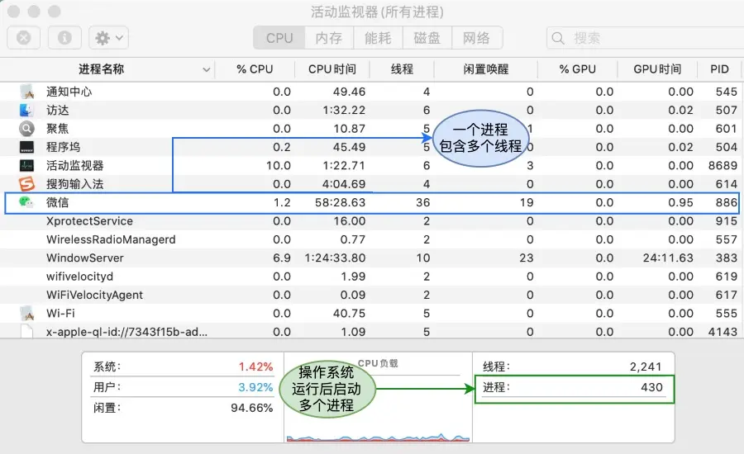This screenshot has height=454, width=744.
Task: Sort by % GPU column header
Action: [578, 69]
